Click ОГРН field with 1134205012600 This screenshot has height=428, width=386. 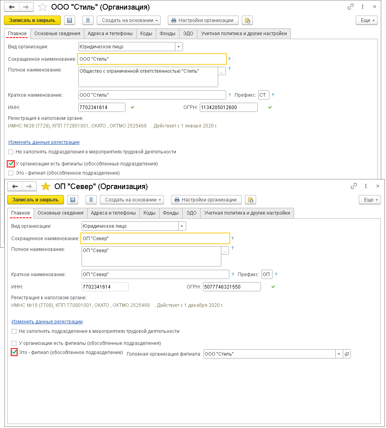tap(229, 107)
